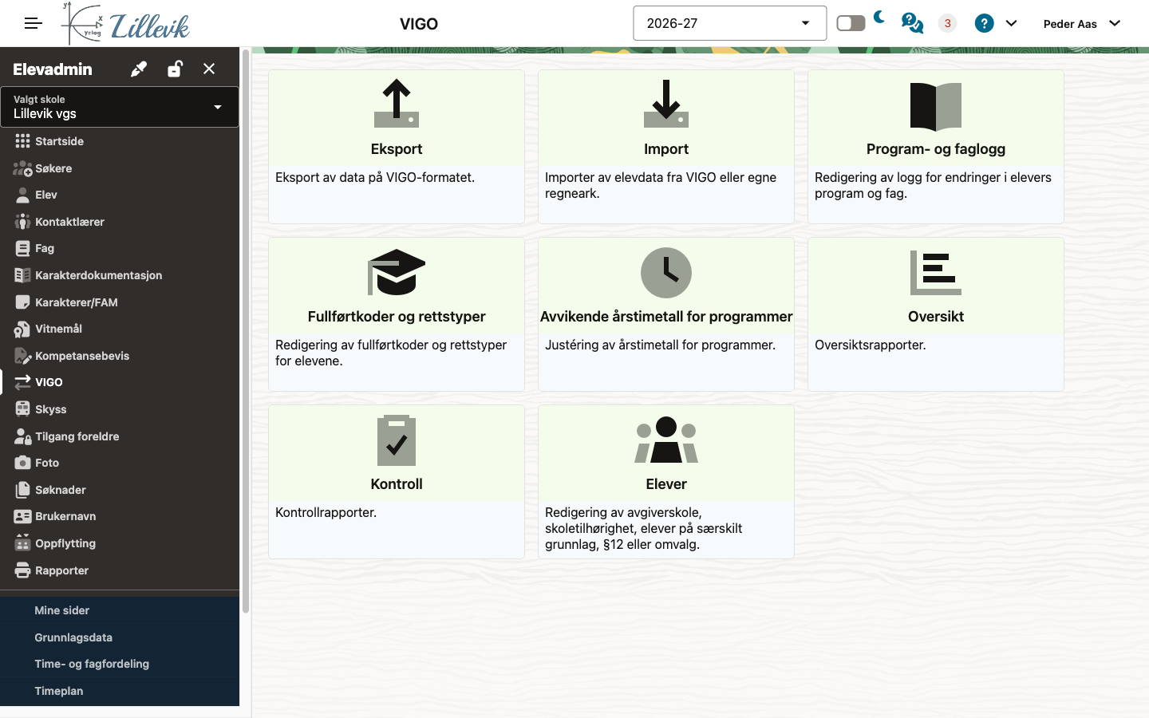Click the Lillevik logo
The image size is (1149, 718).
pos(126,23)
